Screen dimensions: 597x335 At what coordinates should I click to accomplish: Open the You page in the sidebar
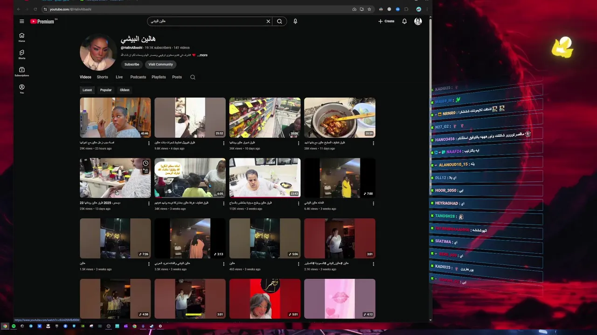[21, 89]
